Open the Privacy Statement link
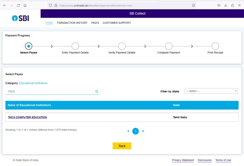244x166 pixels. [x=183, y=160]
